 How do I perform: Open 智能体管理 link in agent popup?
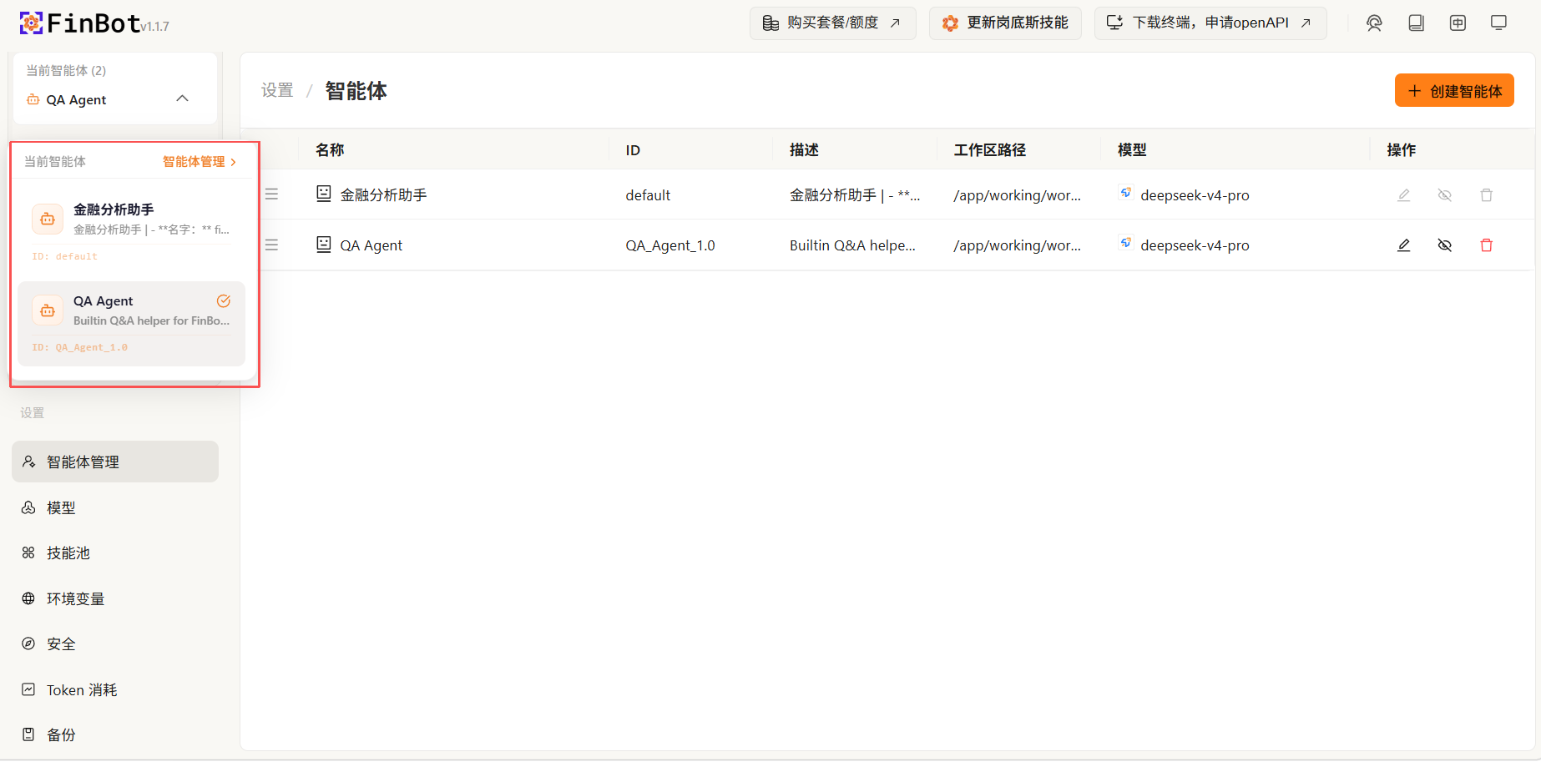[x=200, y=162]
